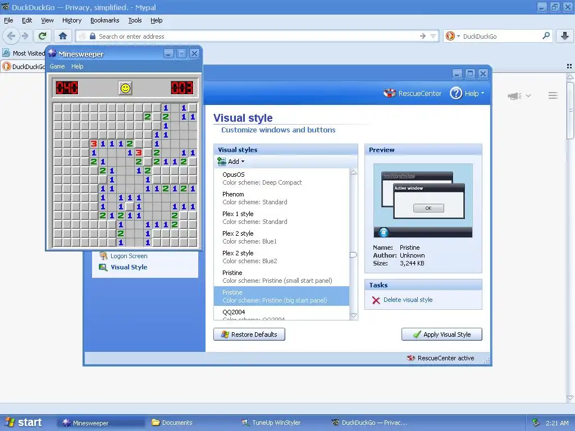The image size is (575, 431).
Task: Select OpusOS Deep Compact style
Action: [x=282, y=178]
